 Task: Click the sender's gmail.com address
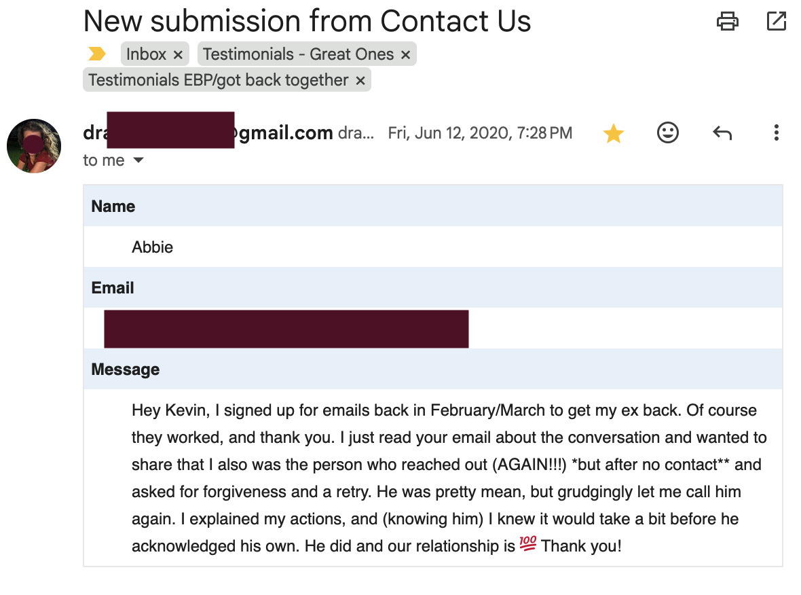point(208,133)
